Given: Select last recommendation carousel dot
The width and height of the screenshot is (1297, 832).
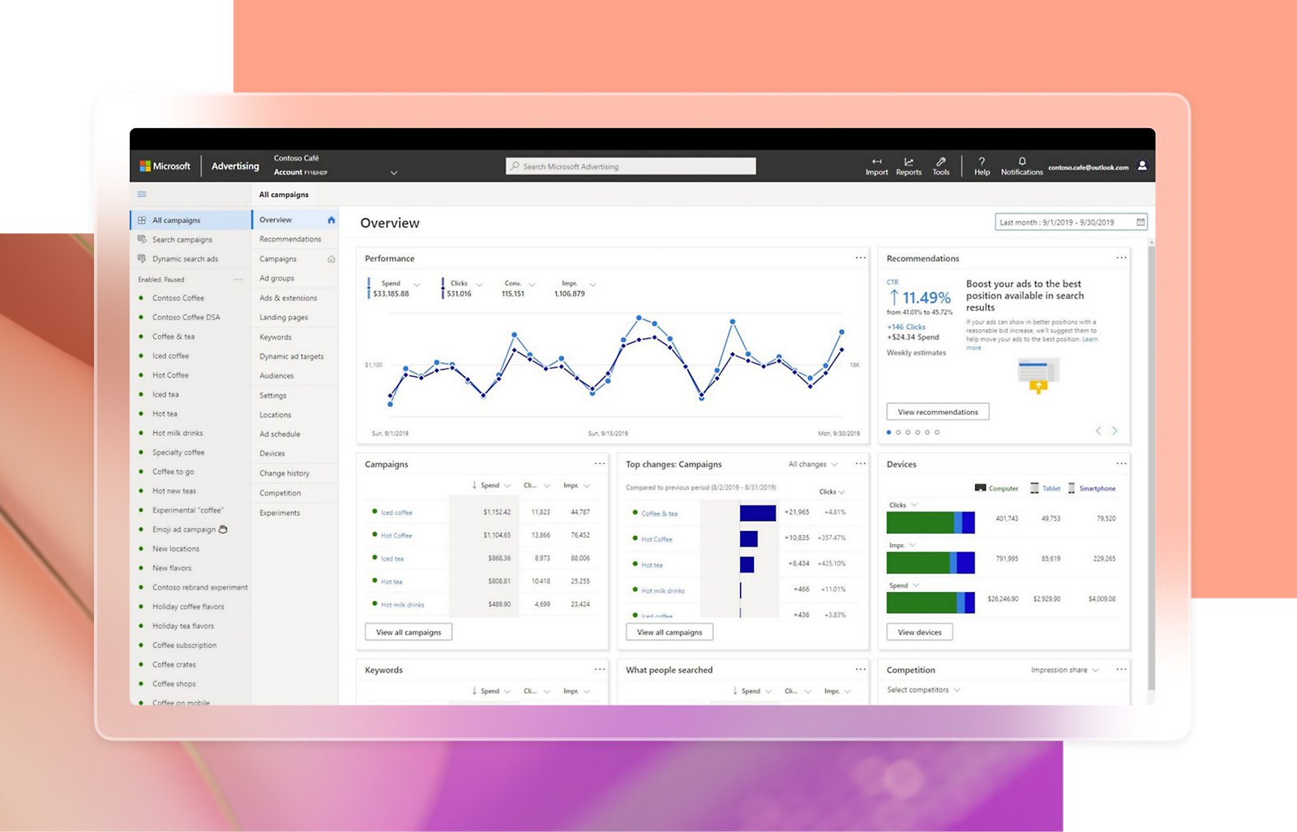Looking at the screenshot, I should tap(937, 432).
